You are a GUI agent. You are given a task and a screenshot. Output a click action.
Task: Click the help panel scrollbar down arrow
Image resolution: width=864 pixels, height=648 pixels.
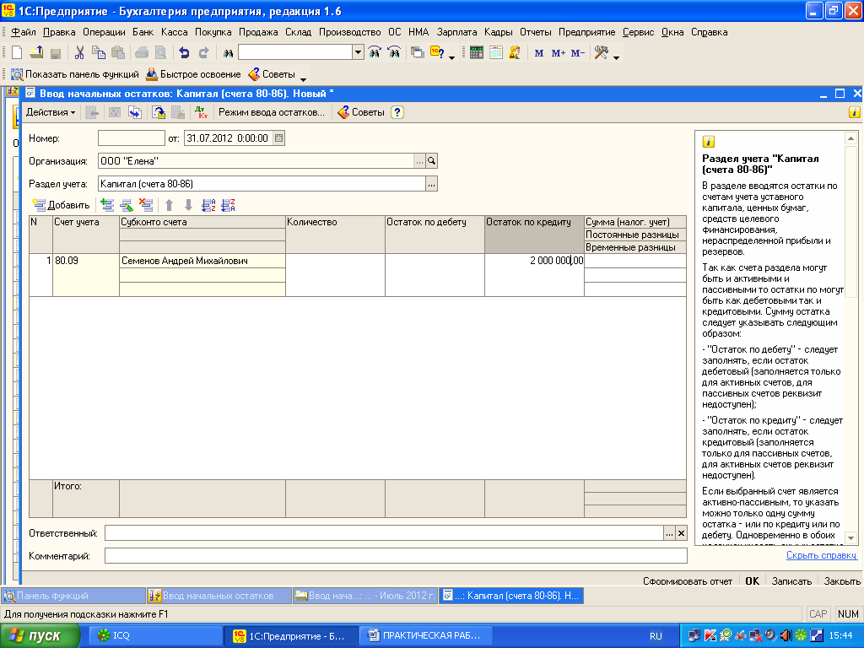(x=850, y=537)
